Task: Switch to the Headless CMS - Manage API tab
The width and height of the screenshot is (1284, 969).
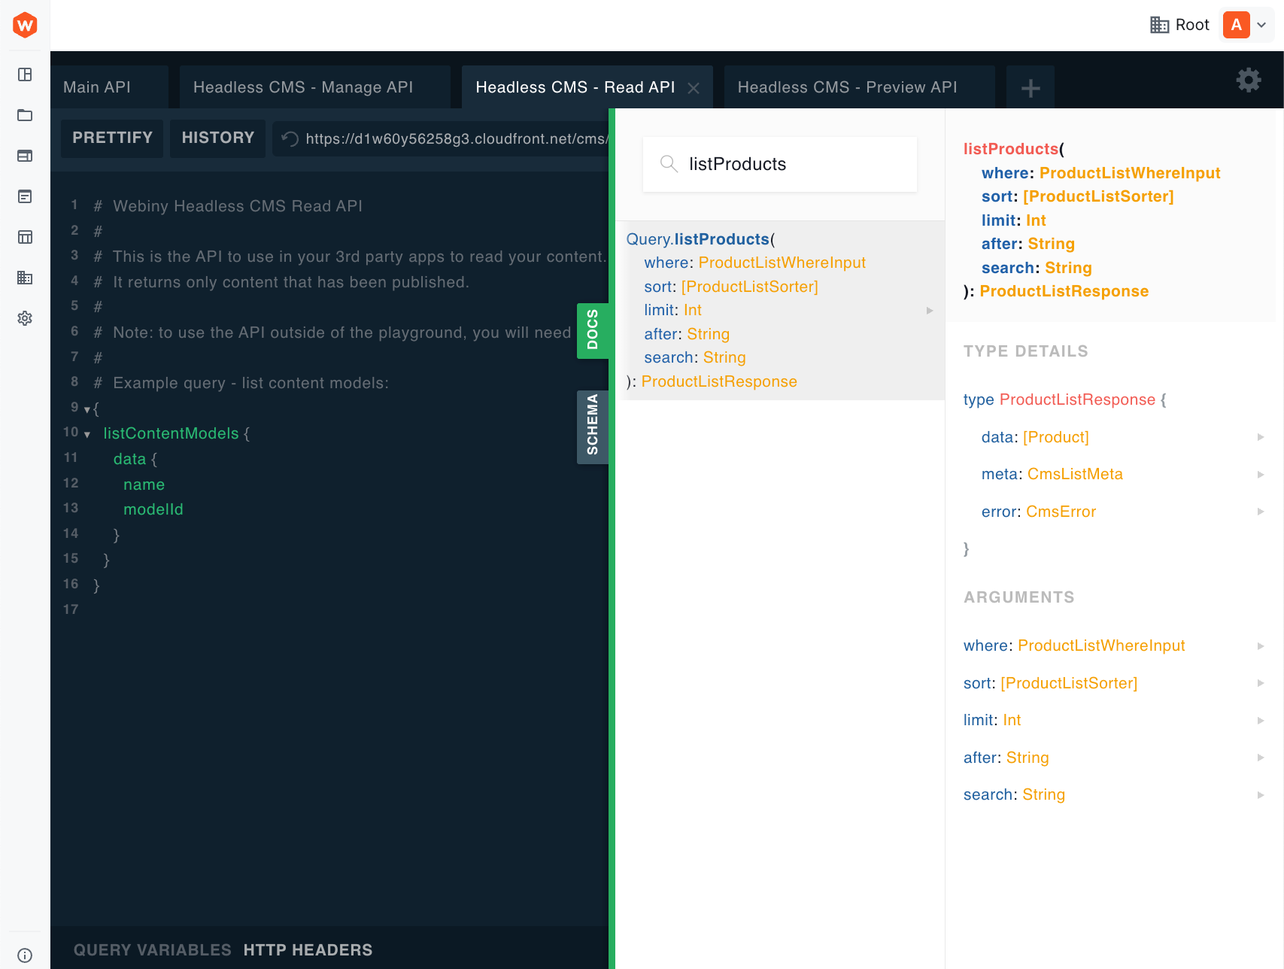Action: 303,87
